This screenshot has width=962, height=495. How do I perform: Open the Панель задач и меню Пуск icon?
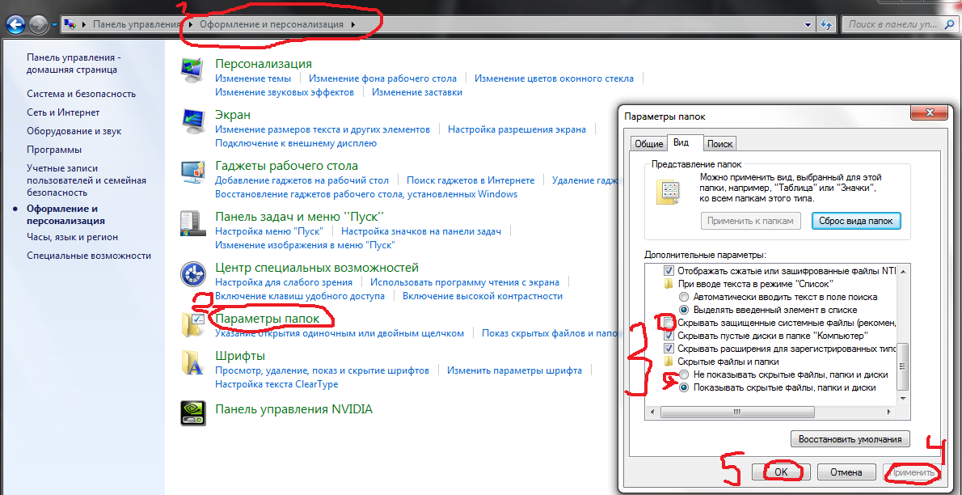click(x=192, y=223)
